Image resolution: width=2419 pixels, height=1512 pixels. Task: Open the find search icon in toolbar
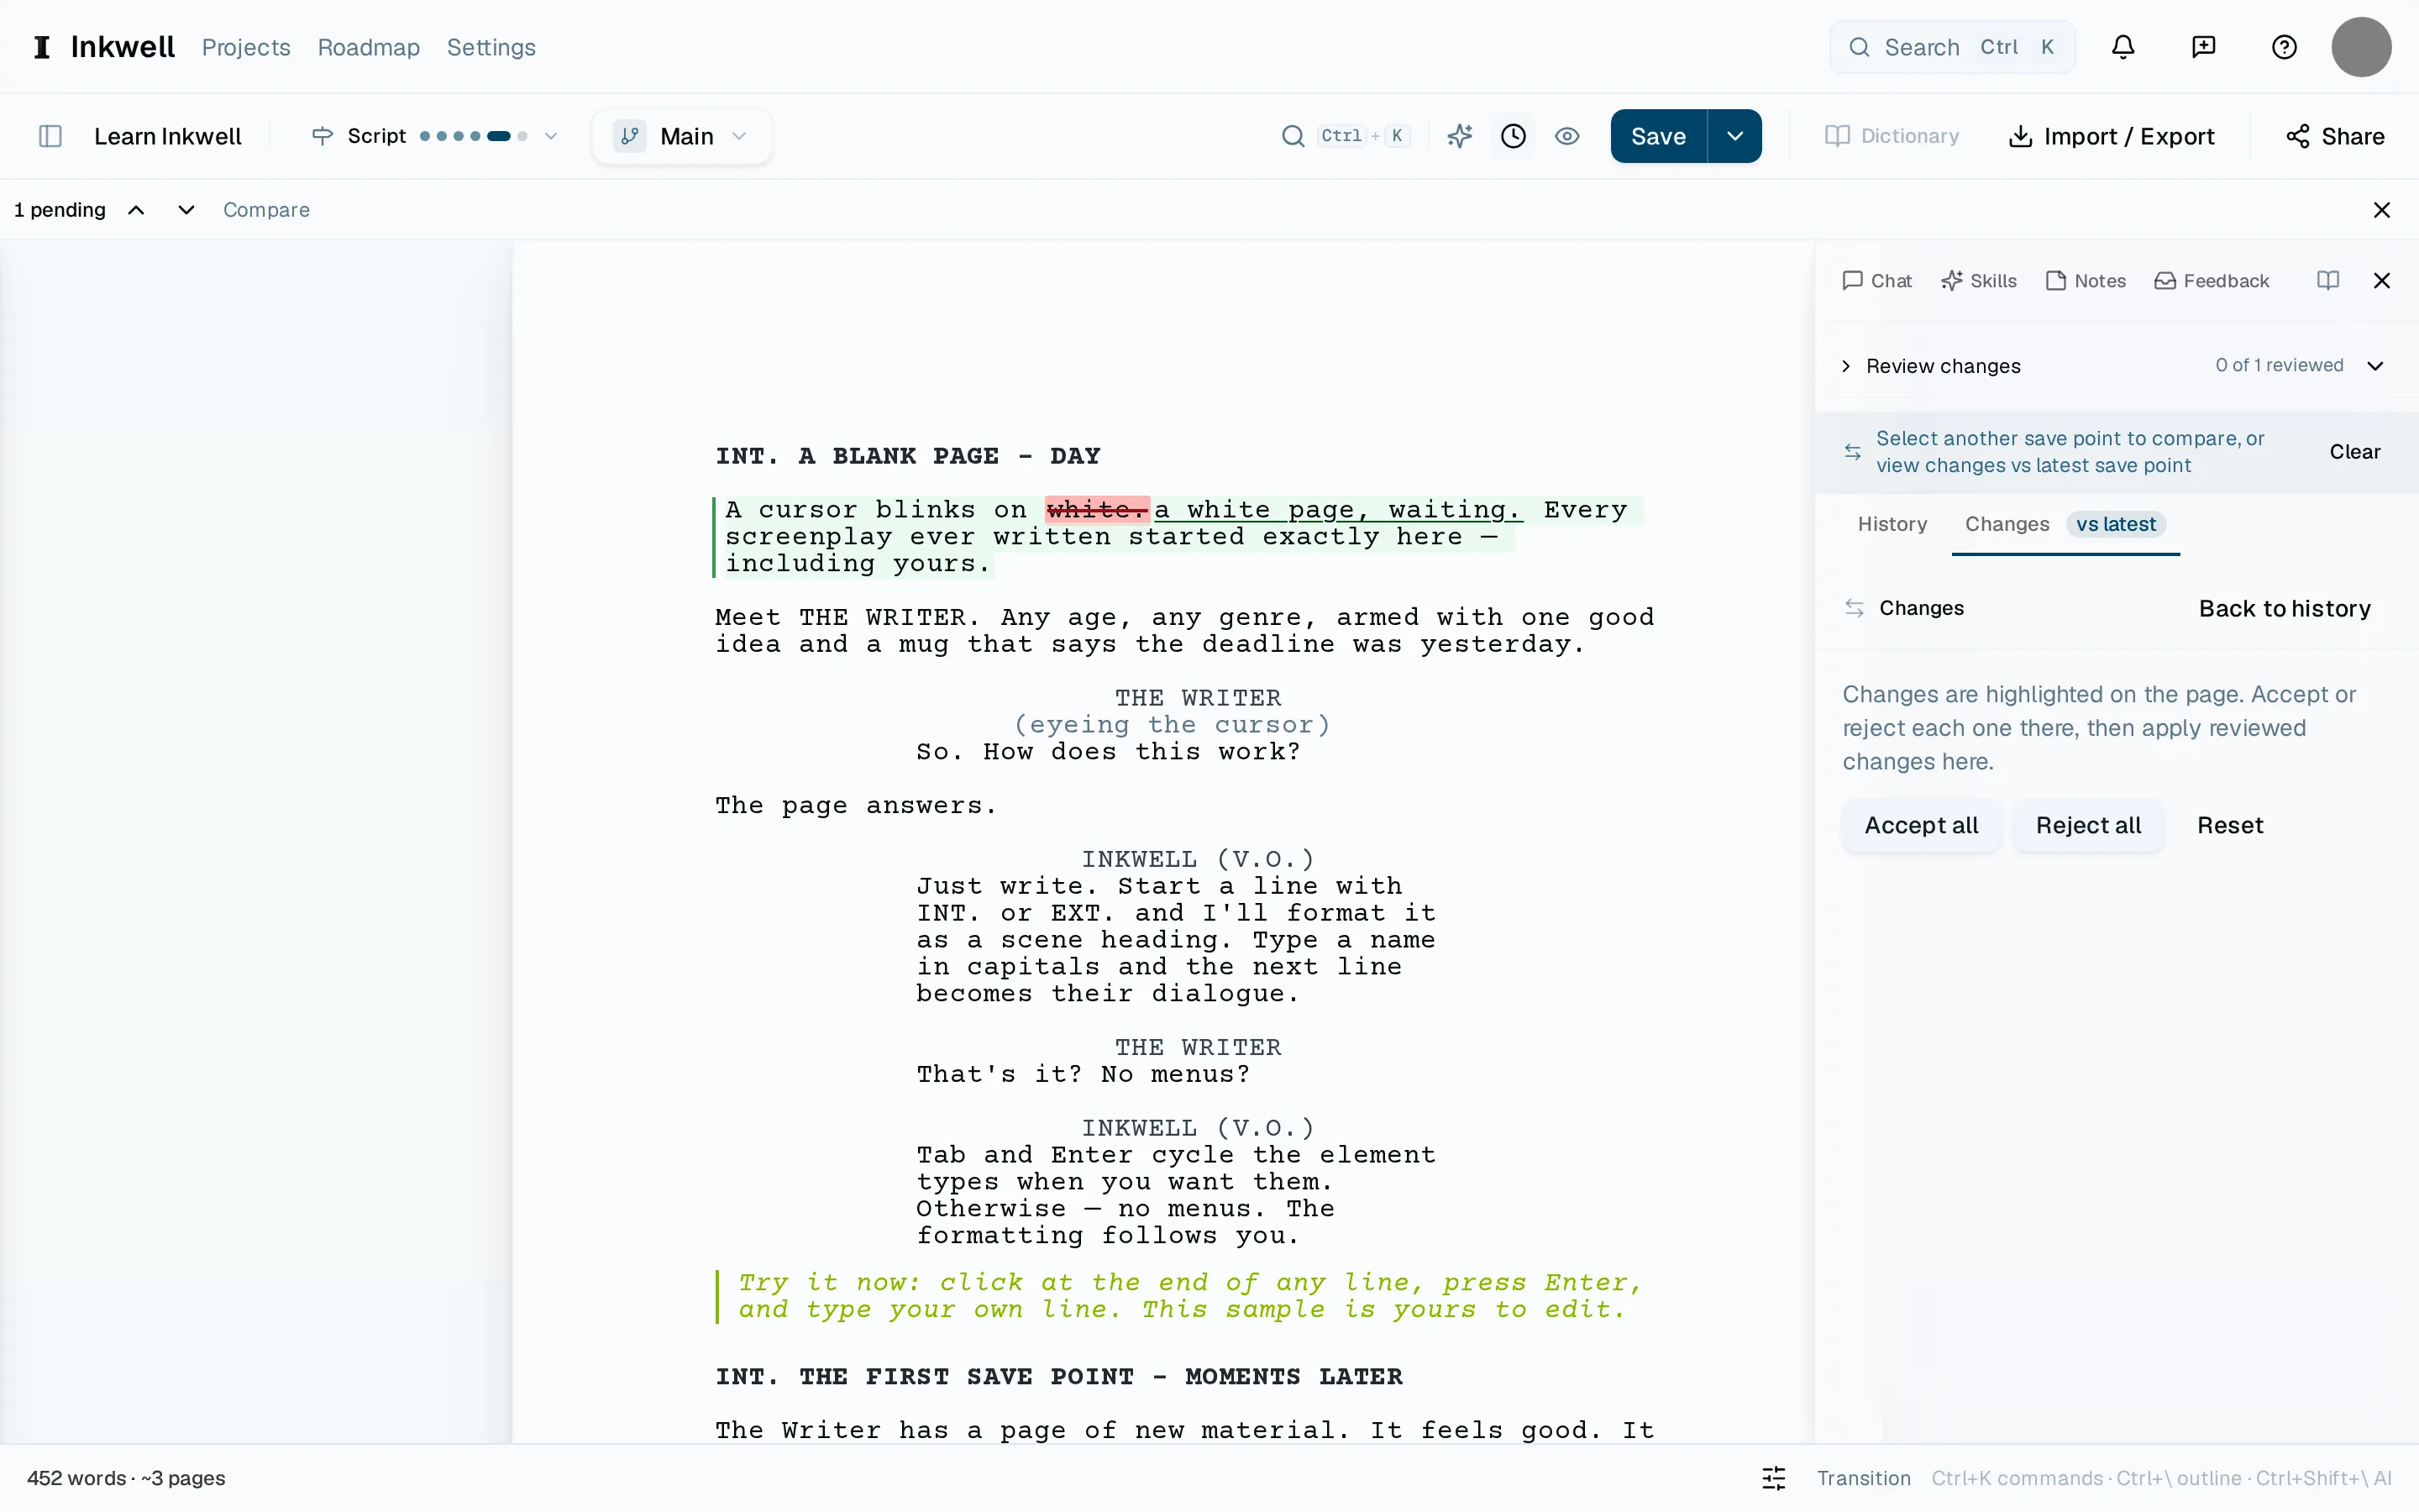[1293, 136]
